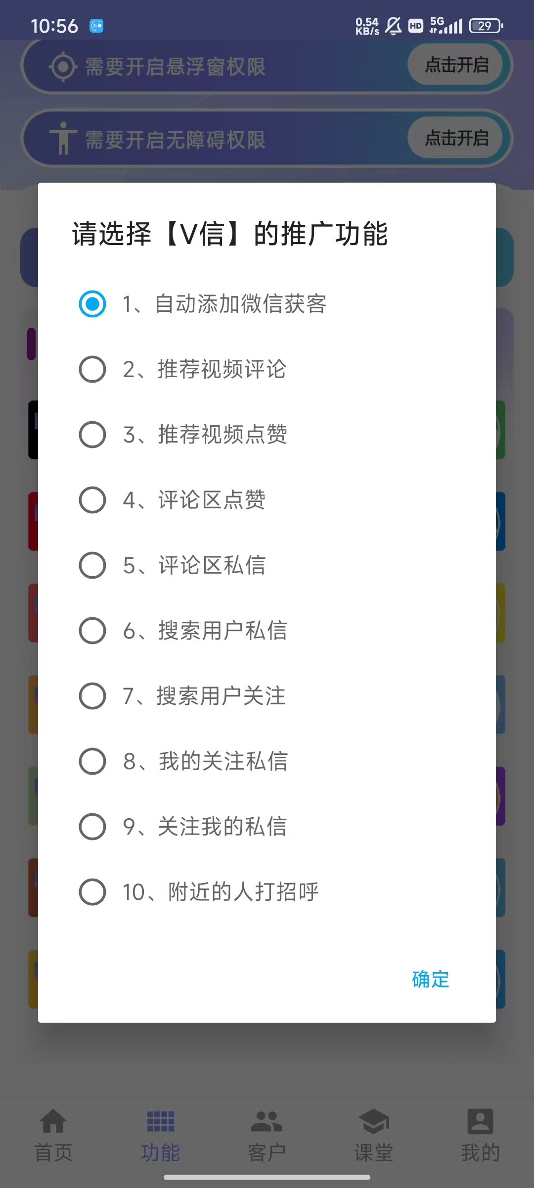Viewport: 534px width, 1188px height.
Task: Select radio 2、推荐视频评论
Action: click(92, 369)
